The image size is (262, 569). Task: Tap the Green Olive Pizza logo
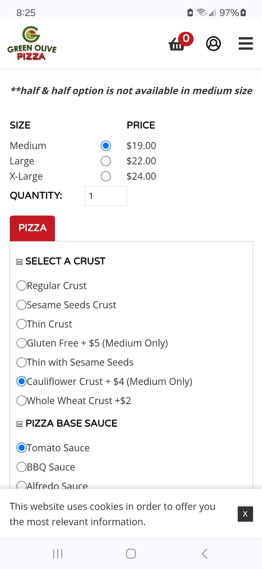[32, 43]
